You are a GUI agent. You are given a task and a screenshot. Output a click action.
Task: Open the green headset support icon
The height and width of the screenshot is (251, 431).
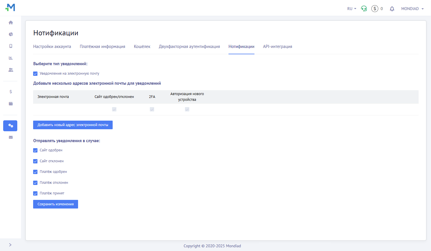(364, 9)
